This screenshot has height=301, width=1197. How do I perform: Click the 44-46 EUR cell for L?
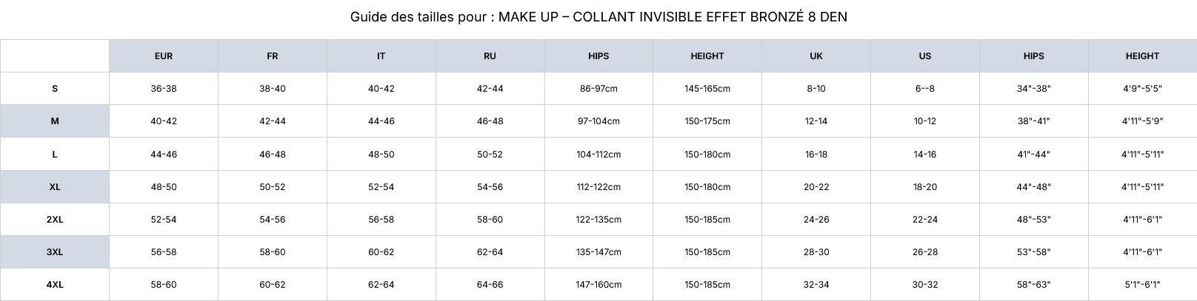click(x=164, y=155)
